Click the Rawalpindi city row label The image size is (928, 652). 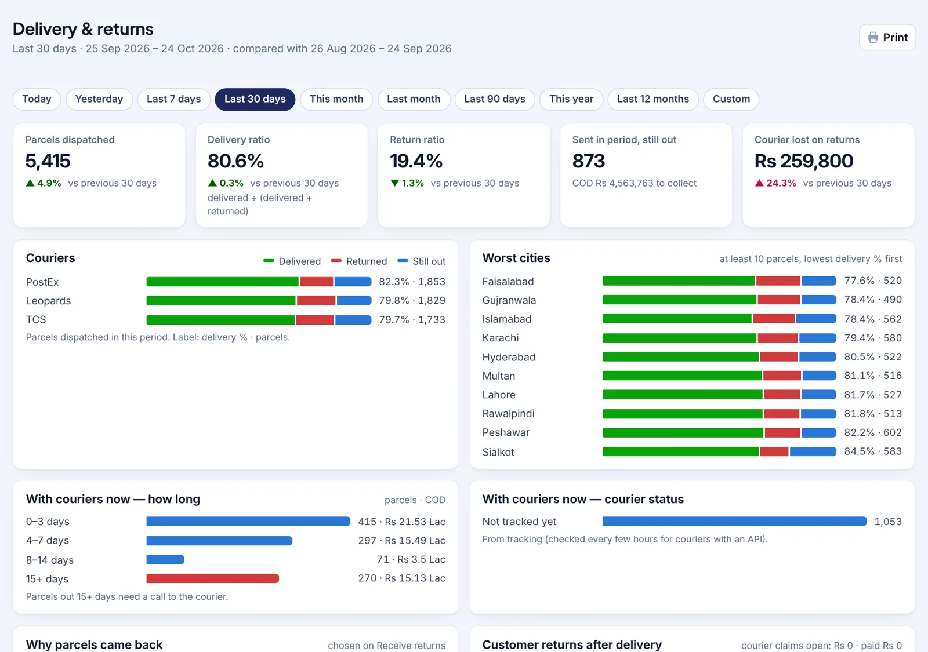(x=508, y=414)
